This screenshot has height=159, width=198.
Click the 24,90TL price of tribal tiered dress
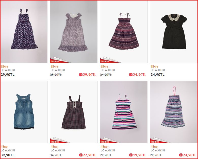[x=140, y=75]
